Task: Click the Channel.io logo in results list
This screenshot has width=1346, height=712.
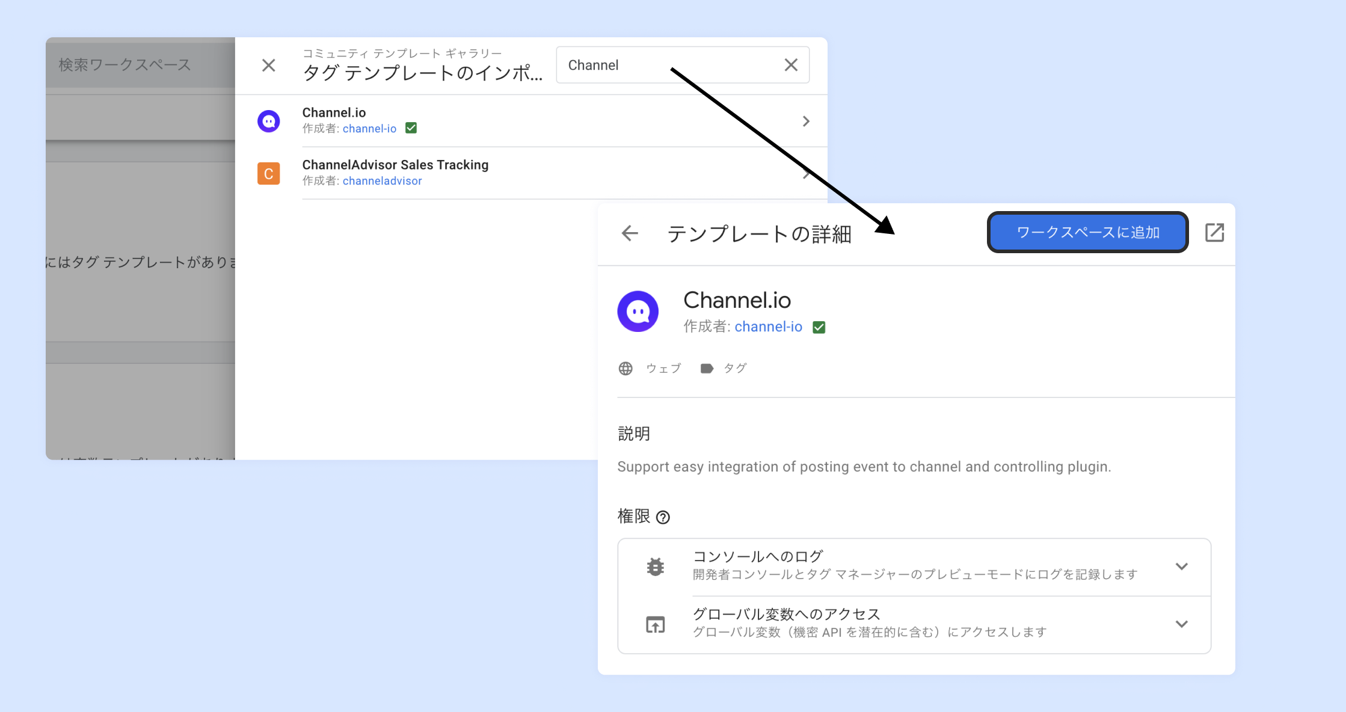Action: tap(269, 121)
